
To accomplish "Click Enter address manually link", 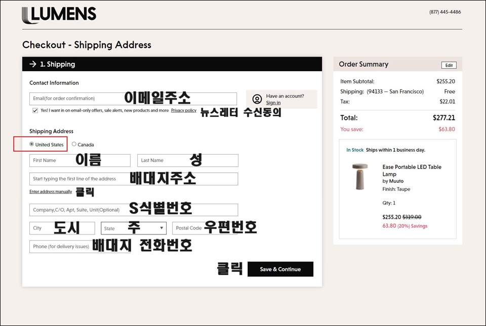I will (51, 192).
